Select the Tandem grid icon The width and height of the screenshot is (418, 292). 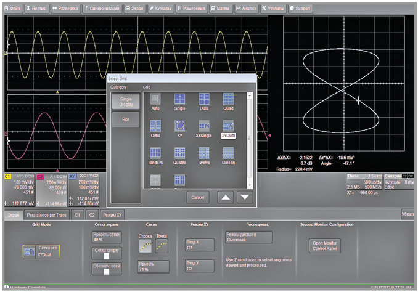[x=155, y=152]
